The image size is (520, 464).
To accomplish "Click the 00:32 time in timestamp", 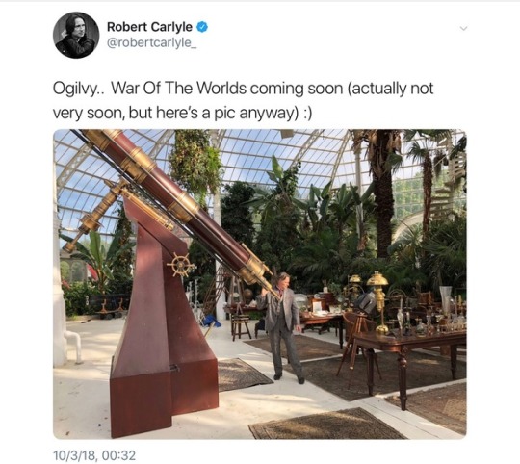I will pyautogui.click(x=118, y=455).
